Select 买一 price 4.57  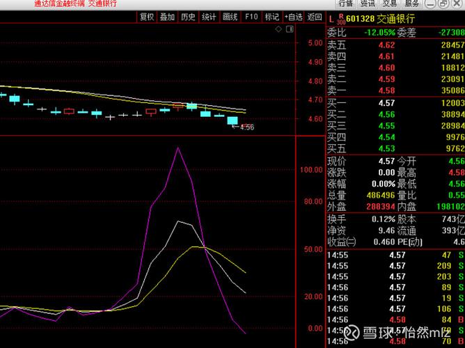click(x=386, y=103)
